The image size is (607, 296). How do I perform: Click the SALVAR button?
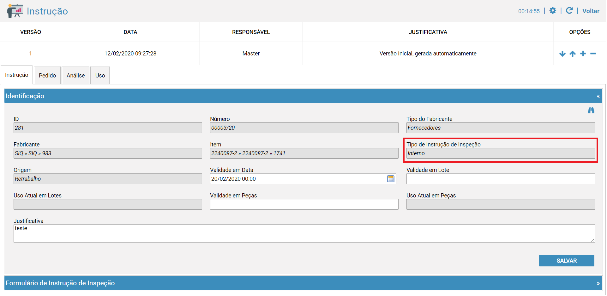click(567, 261)
